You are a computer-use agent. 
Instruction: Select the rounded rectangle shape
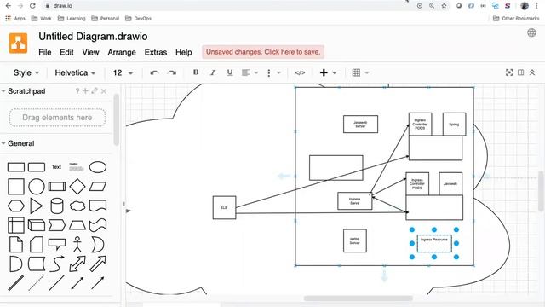point(37,167)
